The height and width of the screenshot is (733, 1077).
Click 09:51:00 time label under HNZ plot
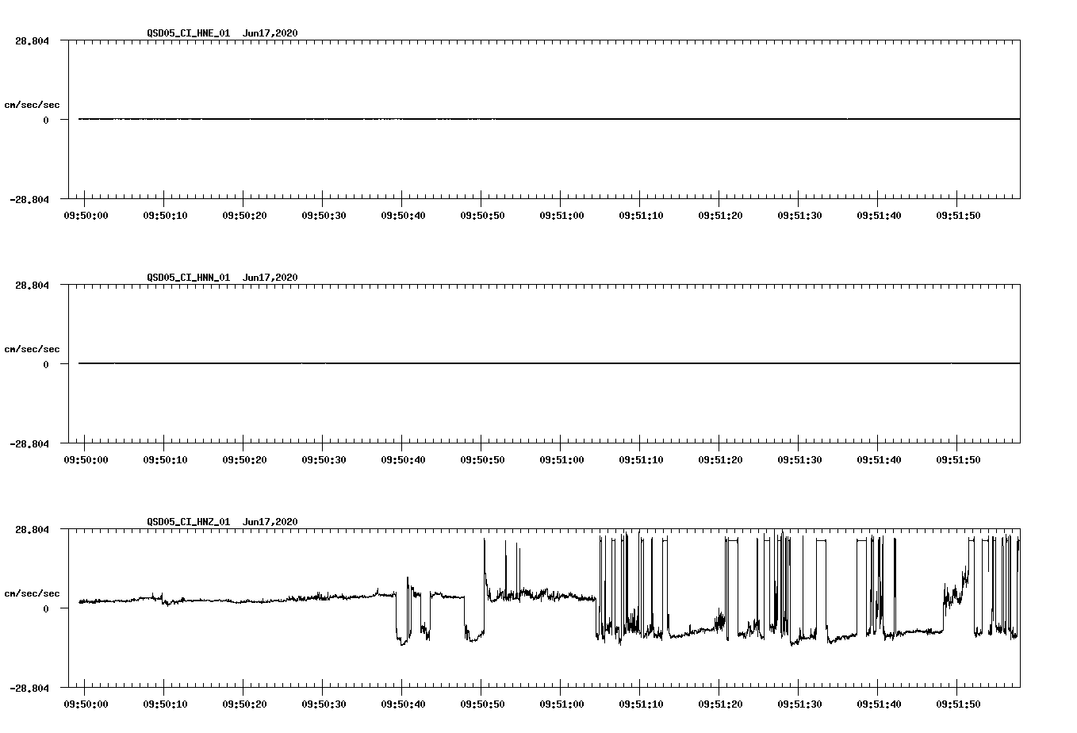tap(561, 704)
